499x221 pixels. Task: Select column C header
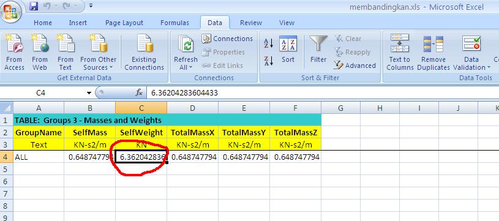[x=141, y=108]
